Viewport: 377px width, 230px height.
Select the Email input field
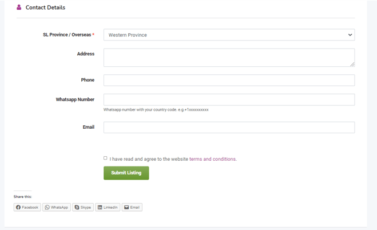[229, 127]
